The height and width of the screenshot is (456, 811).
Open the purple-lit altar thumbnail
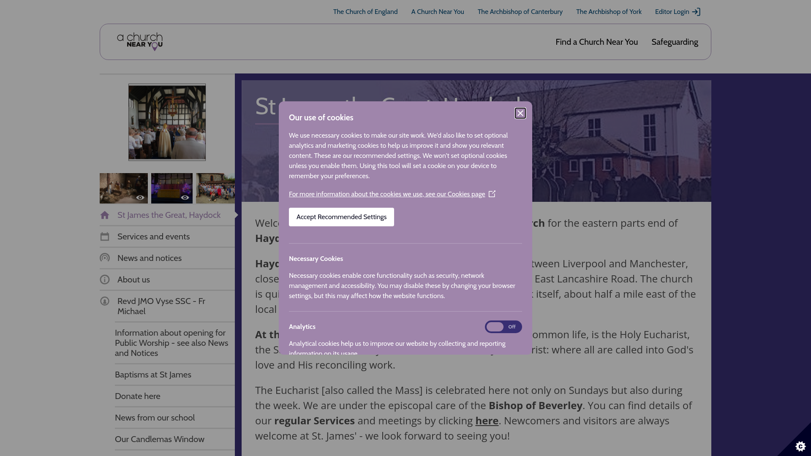click(172, 188)
